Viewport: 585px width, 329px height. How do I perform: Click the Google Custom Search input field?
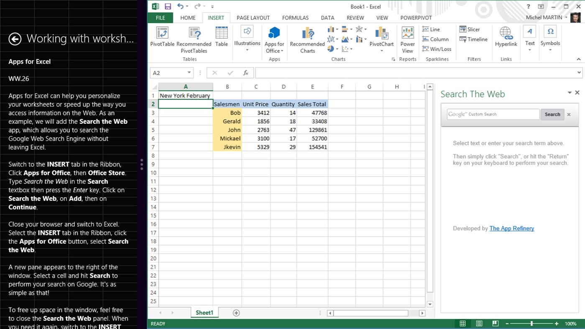click(493, 114)
